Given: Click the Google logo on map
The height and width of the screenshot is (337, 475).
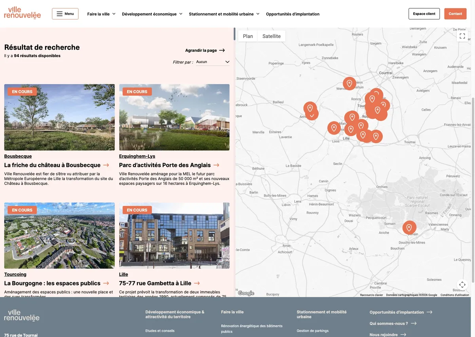Looking at the screenshot, I should click(246, 293).
